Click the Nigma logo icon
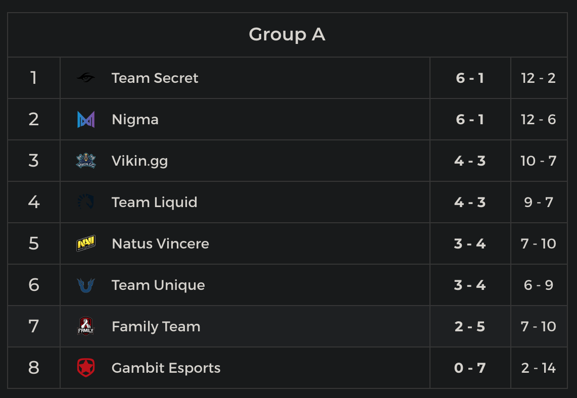The image size is (577, 398). click(86, 119)
